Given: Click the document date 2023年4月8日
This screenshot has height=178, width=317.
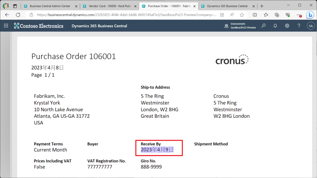Looking at the screenshot, I should 47,68.
